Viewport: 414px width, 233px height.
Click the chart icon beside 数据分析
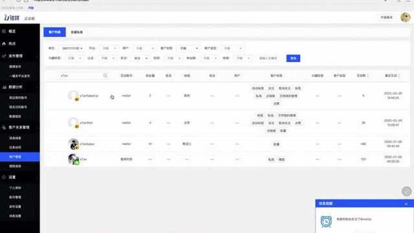pos(4,87)
